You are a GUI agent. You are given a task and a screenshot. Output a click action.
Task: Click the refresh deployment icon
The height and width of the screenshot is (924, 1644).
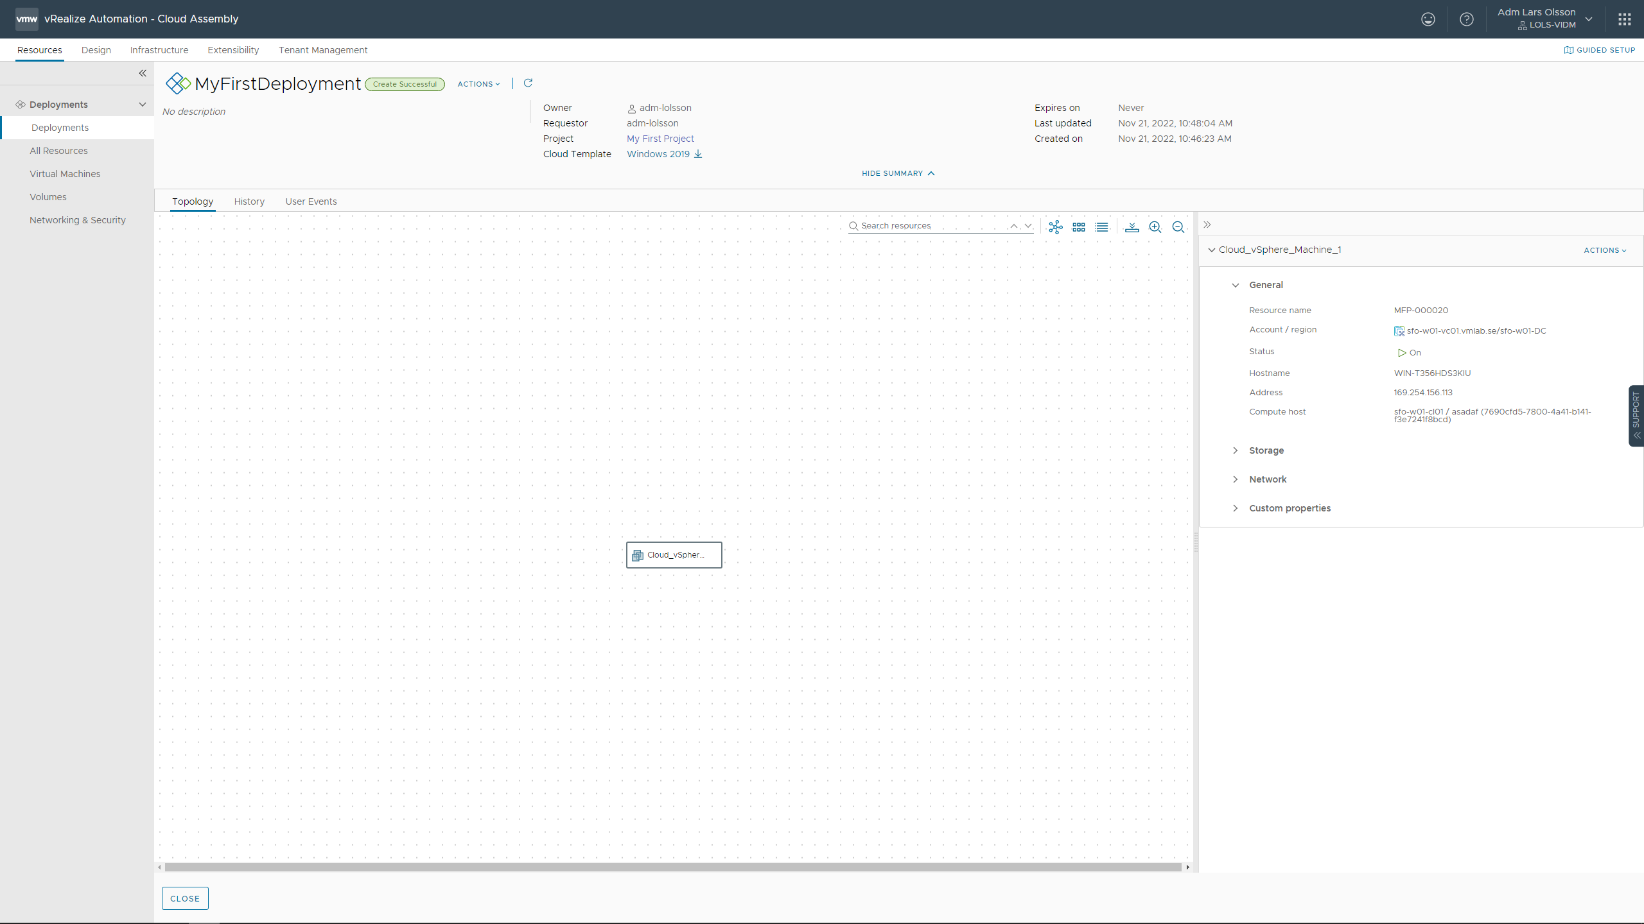tap(528, 83)
